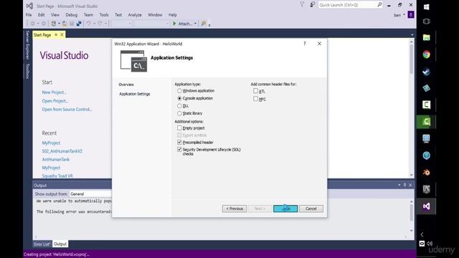Viewport: 459px width, 258px height.
Task: Click the Undo toolbar icon
Action: [88, 24]
